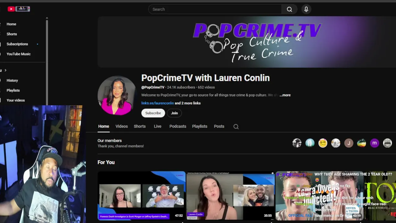The image size is (396, 223).
Task: Open Your videos in the sidebar
Action: 16,100
